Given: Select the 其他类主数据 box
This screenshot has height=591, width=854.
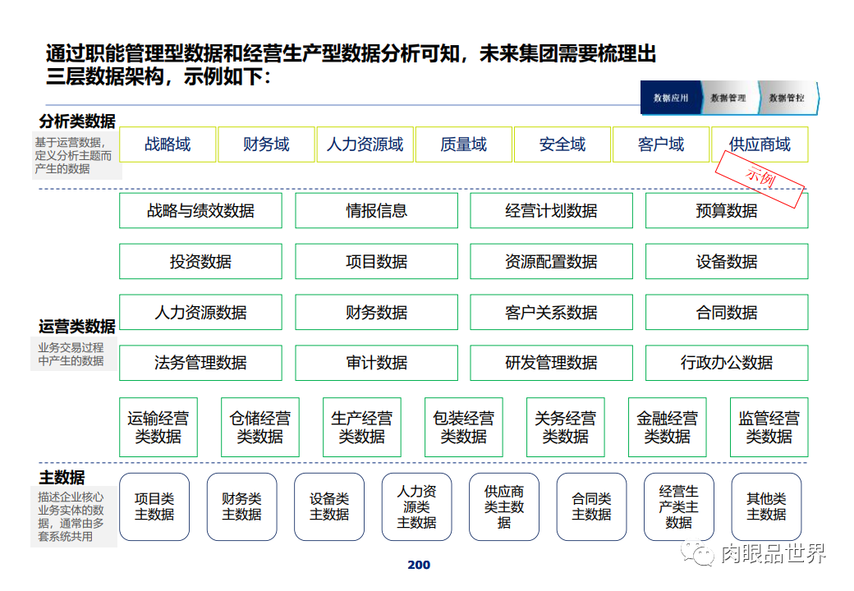Looking at the screenshot, I should click(766, 506).
